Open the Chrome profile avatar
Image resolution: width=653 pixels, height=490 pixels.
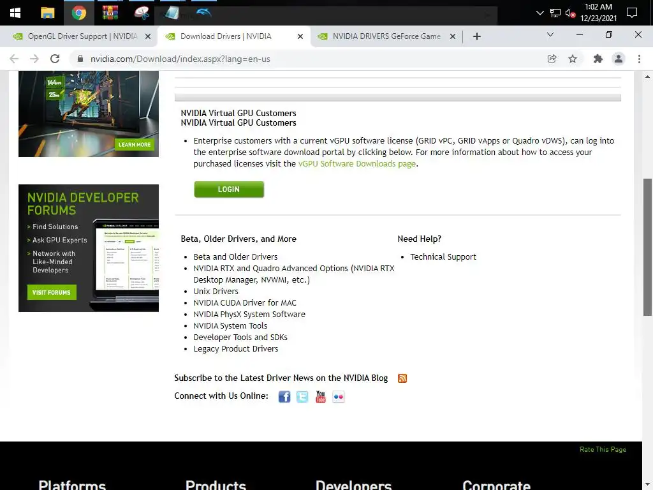coord(619,59)
